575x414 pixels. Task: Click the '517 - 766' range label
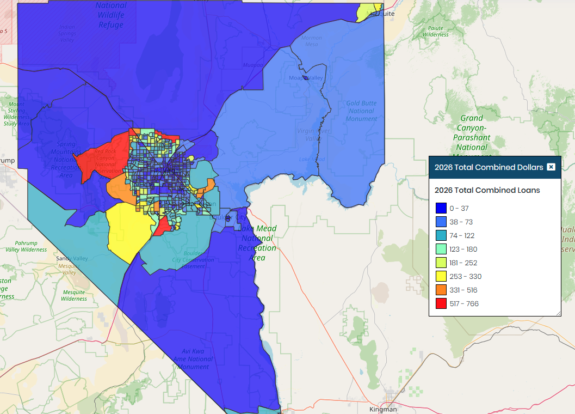(x=464, y=303)
